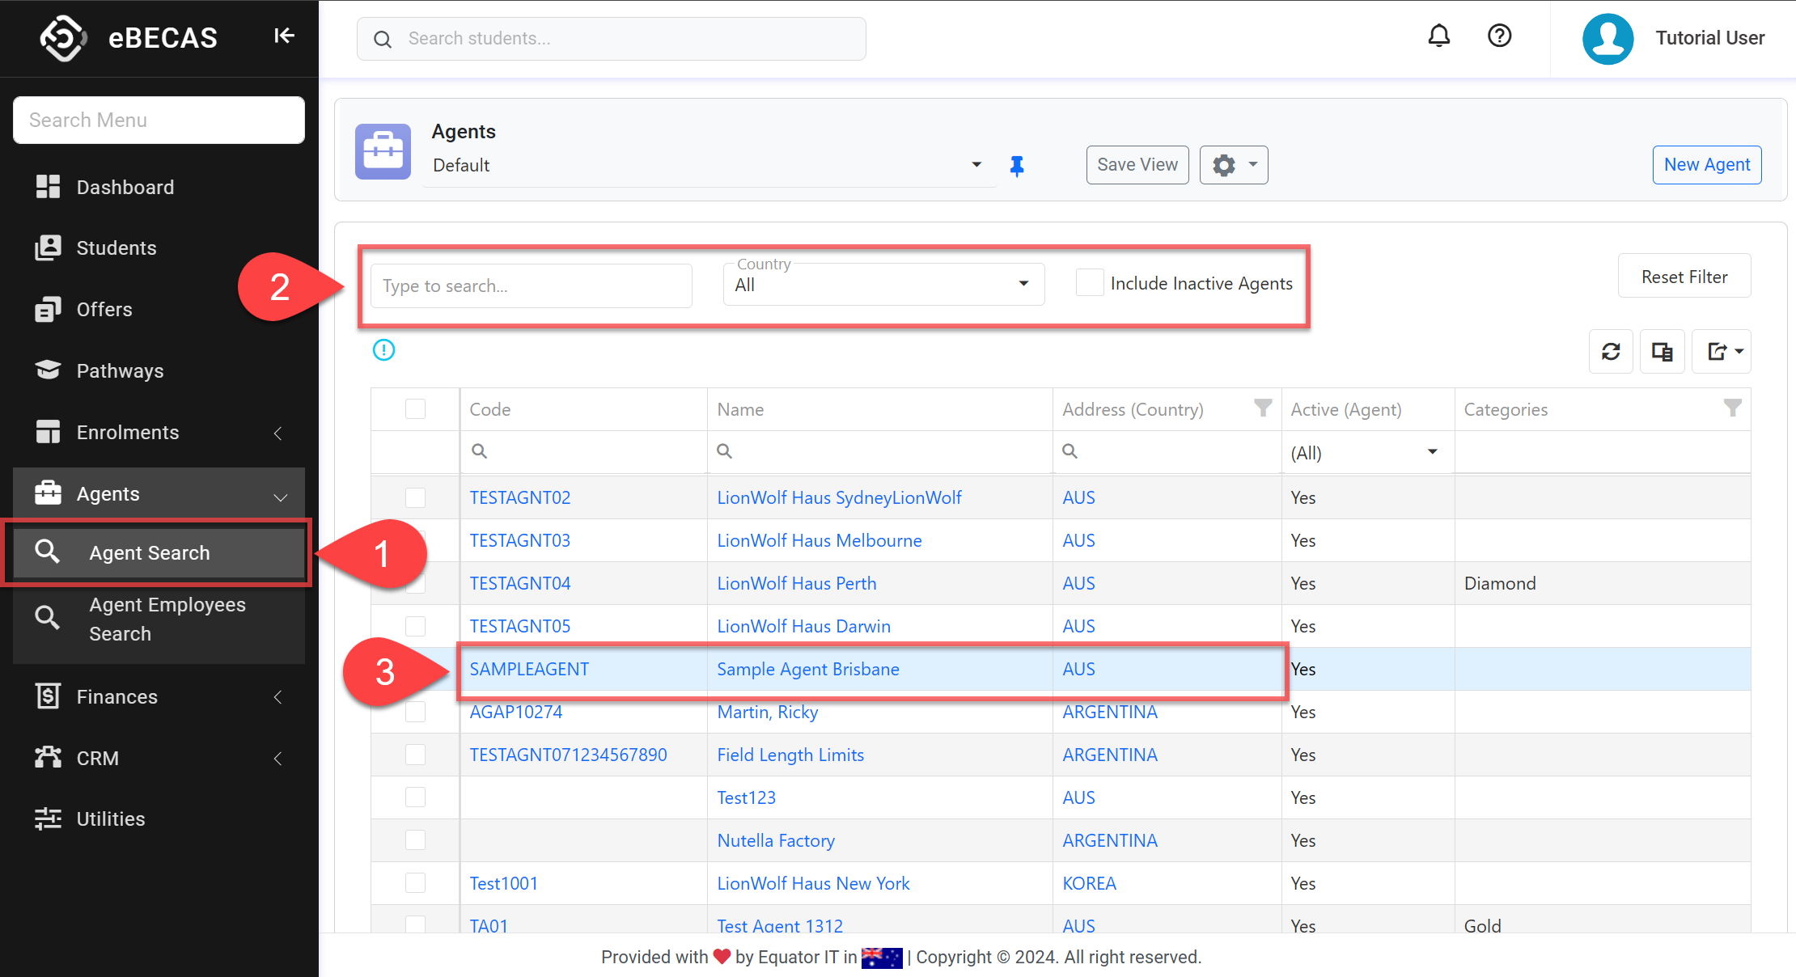Expand the Finances menu chevron

tap(277, 697)
